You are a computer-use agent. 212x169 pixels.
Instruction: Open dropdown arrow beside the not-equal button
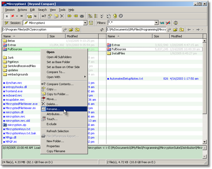point(17,16)
